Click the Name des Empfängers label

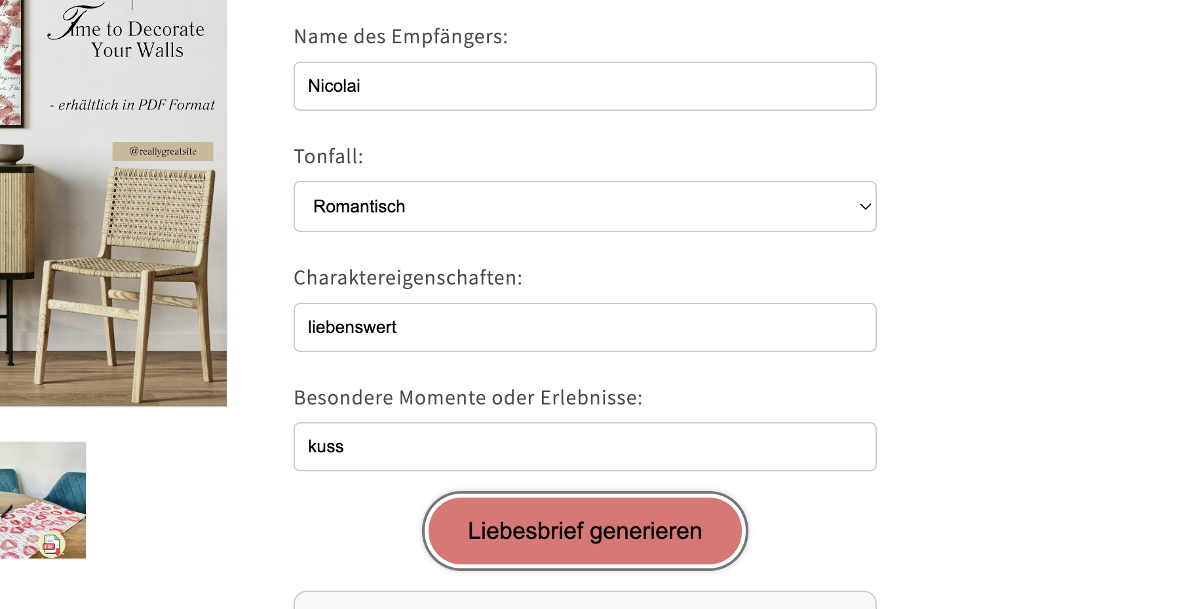[x=400, y=36]
